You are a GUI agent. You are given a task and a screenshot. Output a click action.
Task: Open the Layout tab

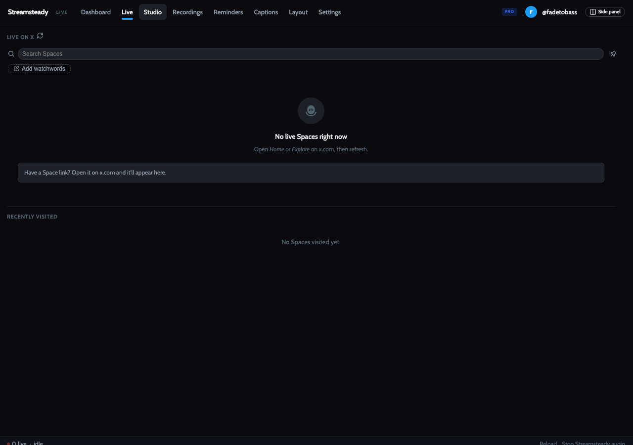[x=298, y=12]
